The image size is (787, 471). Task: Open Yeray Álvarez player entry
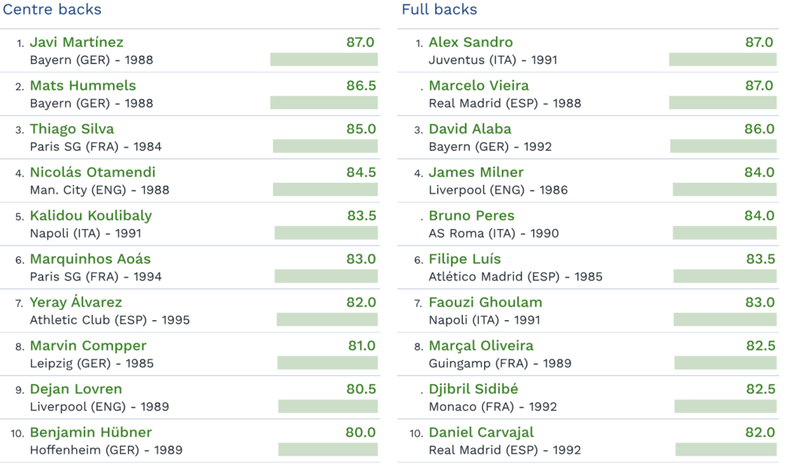pos(76,301)
